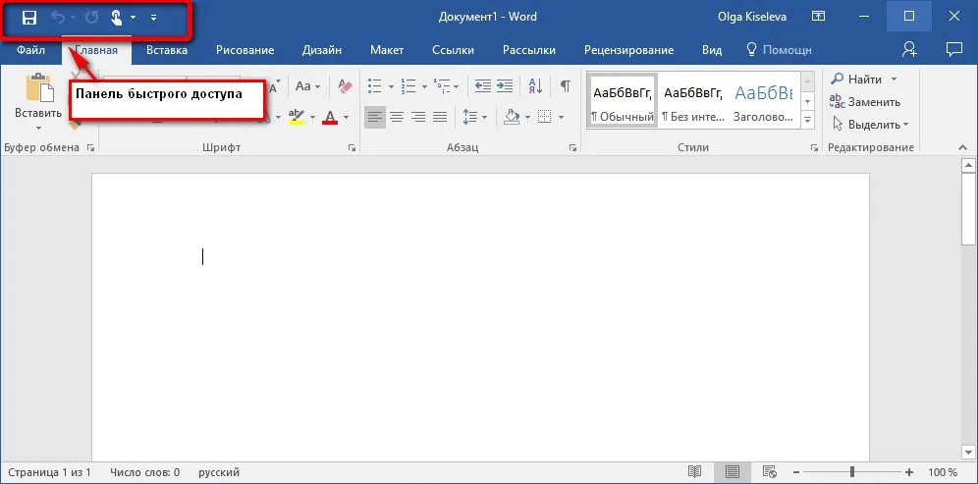
Task: Open the Borders dropdown arrow
Action: click(561, 117)
